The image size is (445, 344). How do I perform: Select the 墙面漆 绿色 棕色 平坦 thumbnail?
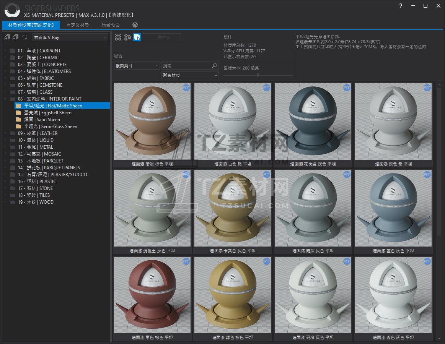click(x=232, y=299)
